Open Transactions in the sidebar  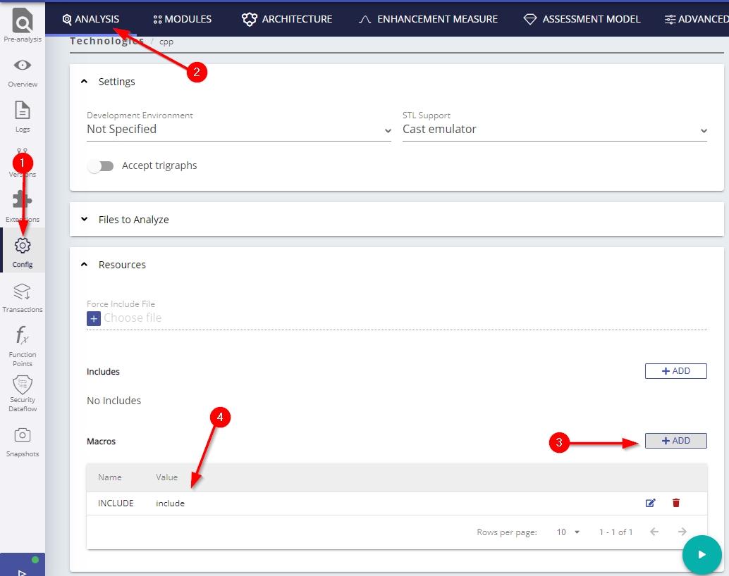23,292
